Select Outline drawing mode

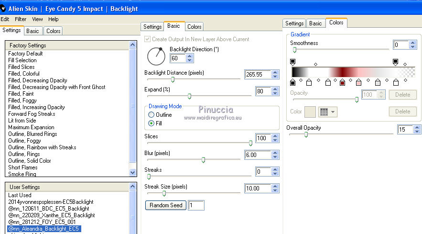coord(151,114)
